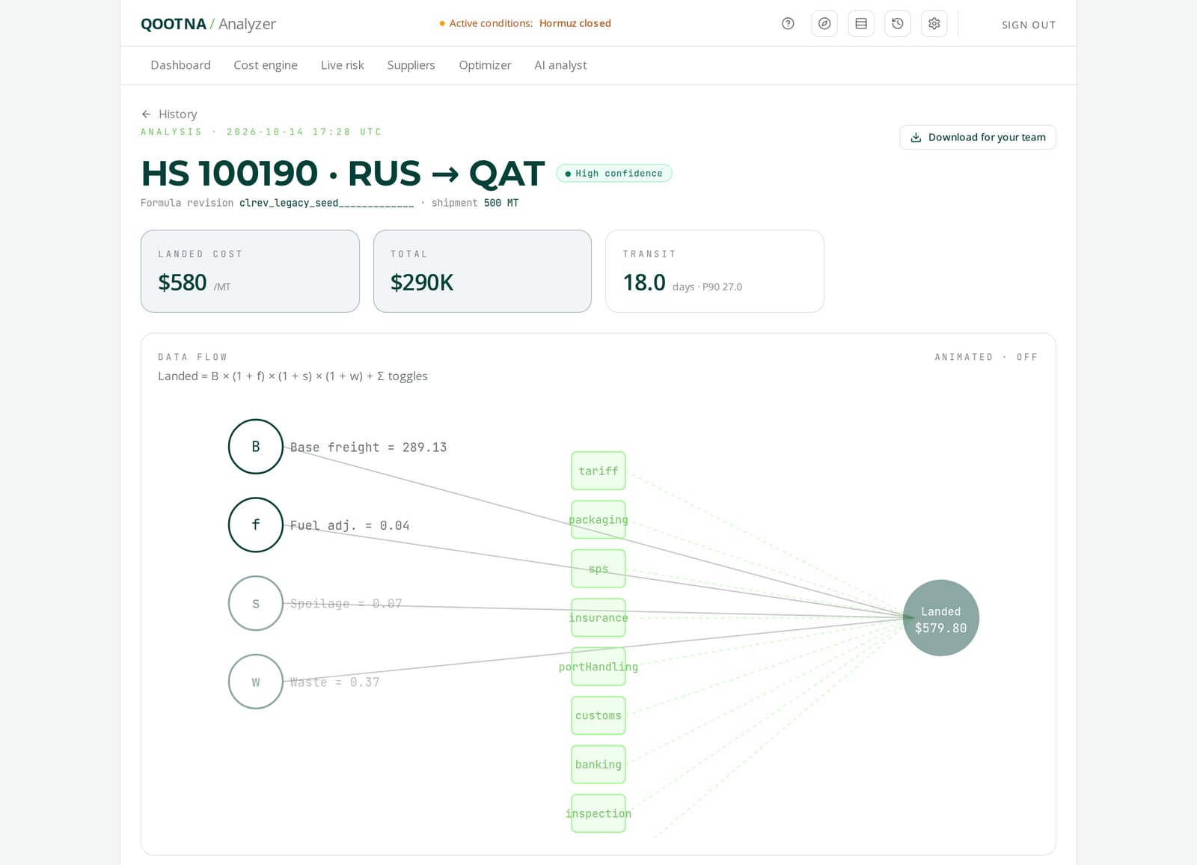Click the QOOTNA / Analyzer logo

(208, 24)
